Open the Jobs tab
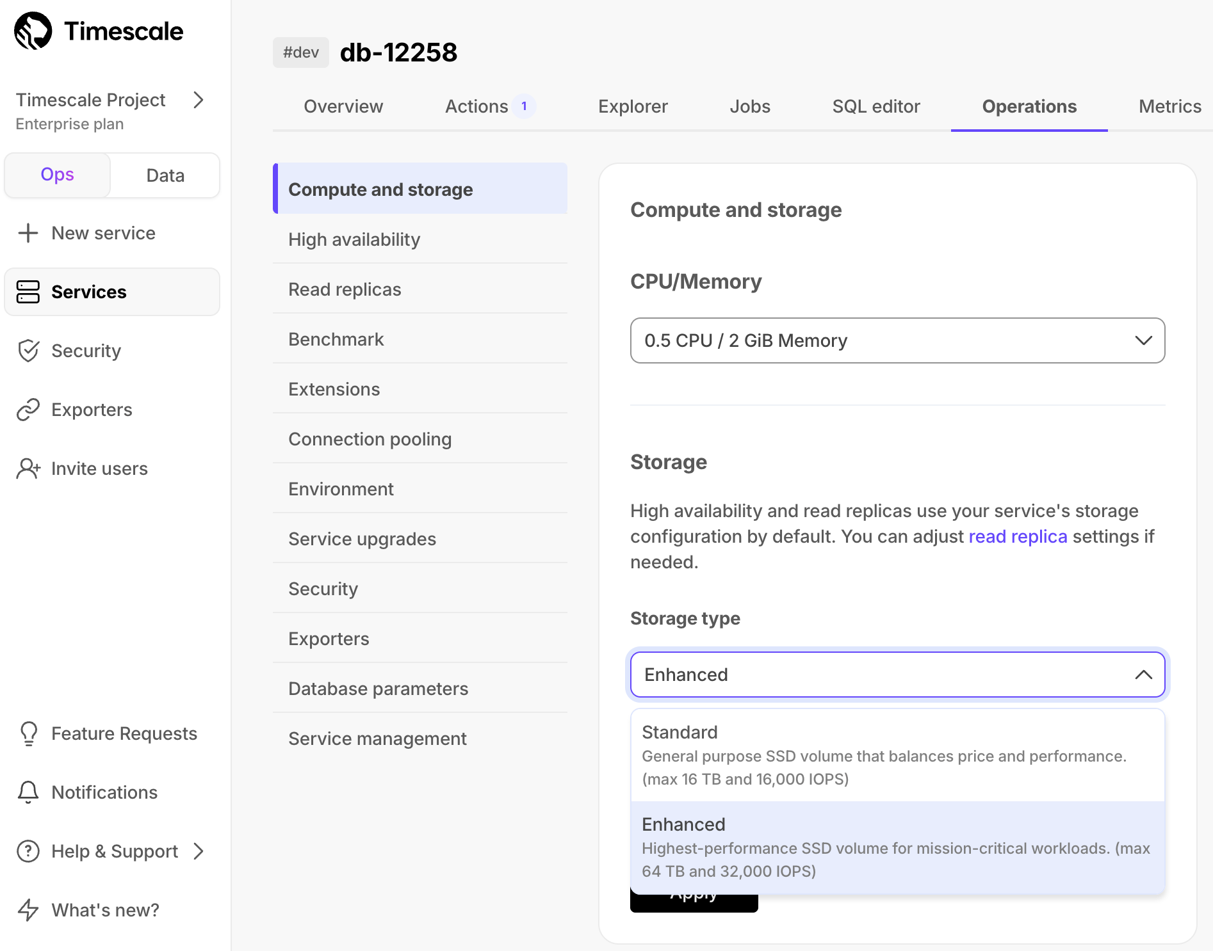Screen dimensions: 1213x951 [x=750, y=106]
